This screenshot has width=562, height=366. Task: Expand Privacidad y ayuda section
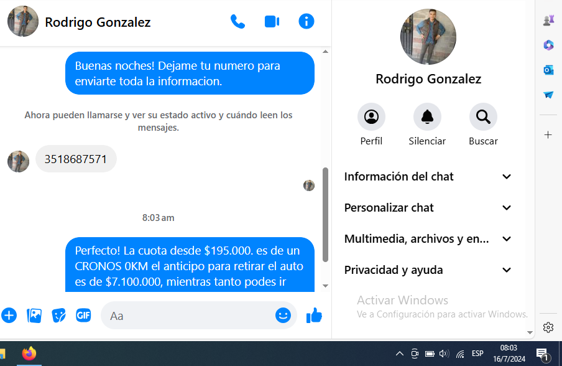click(x=428, y=270)
